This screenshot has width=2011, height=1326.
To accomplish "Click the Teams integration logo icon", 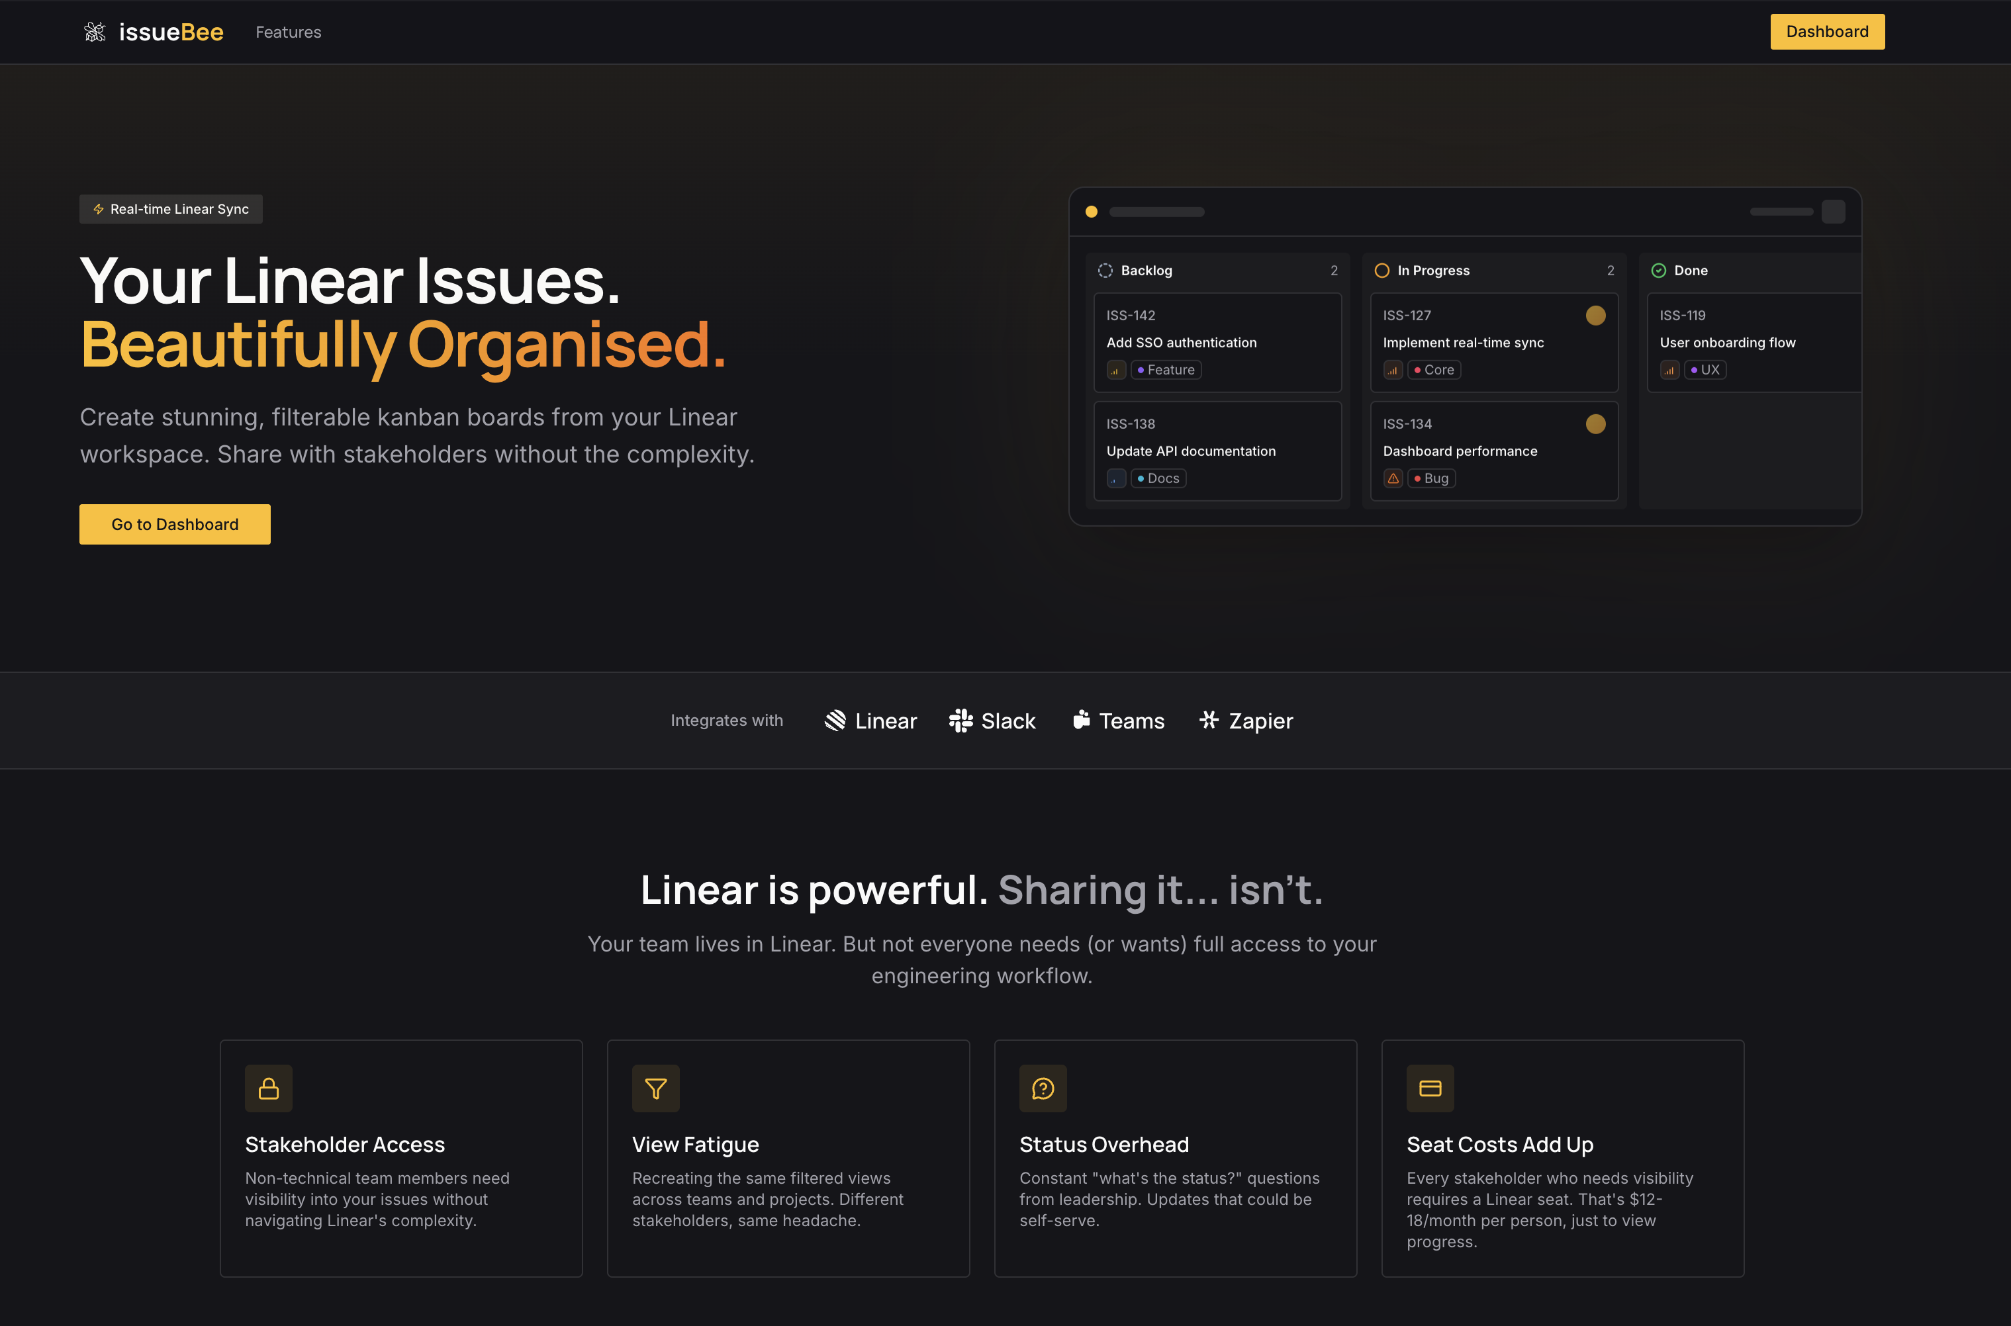I will 1081,720.
